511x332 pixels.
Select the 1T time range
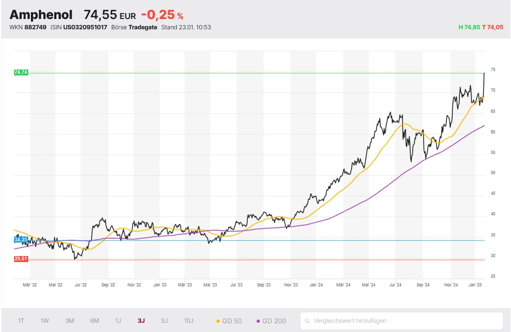point(21,321)
